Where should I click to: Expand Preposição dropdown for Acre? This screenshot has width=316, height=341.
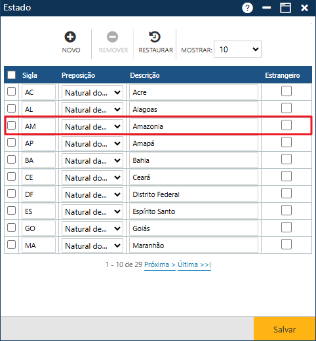tap(92, 93)
